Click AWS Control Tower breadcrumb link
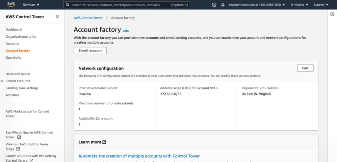Screen dimensions: 337x162 88,18
